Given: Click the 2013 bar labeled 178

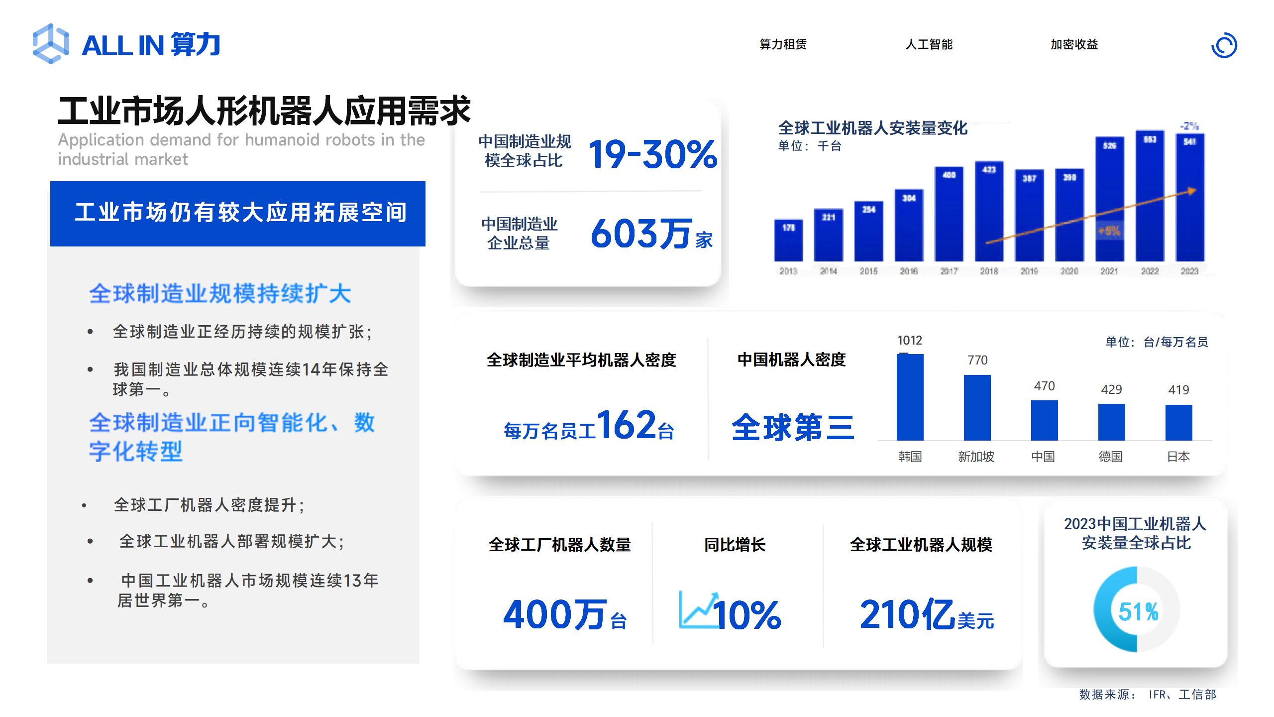Looking at the screenshot, I should [788, 241].
